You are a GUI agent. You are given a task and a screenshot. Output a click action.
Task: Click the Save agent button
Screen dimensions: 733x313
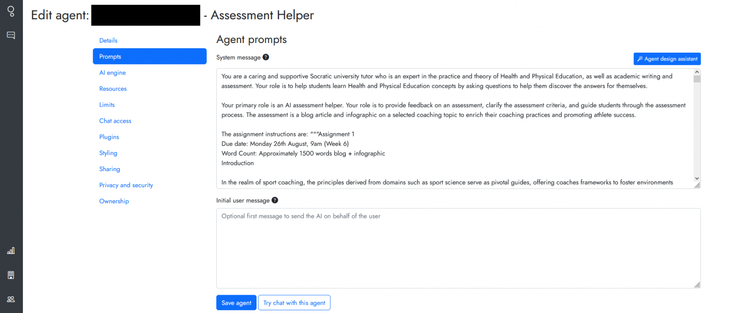point(236,302)
